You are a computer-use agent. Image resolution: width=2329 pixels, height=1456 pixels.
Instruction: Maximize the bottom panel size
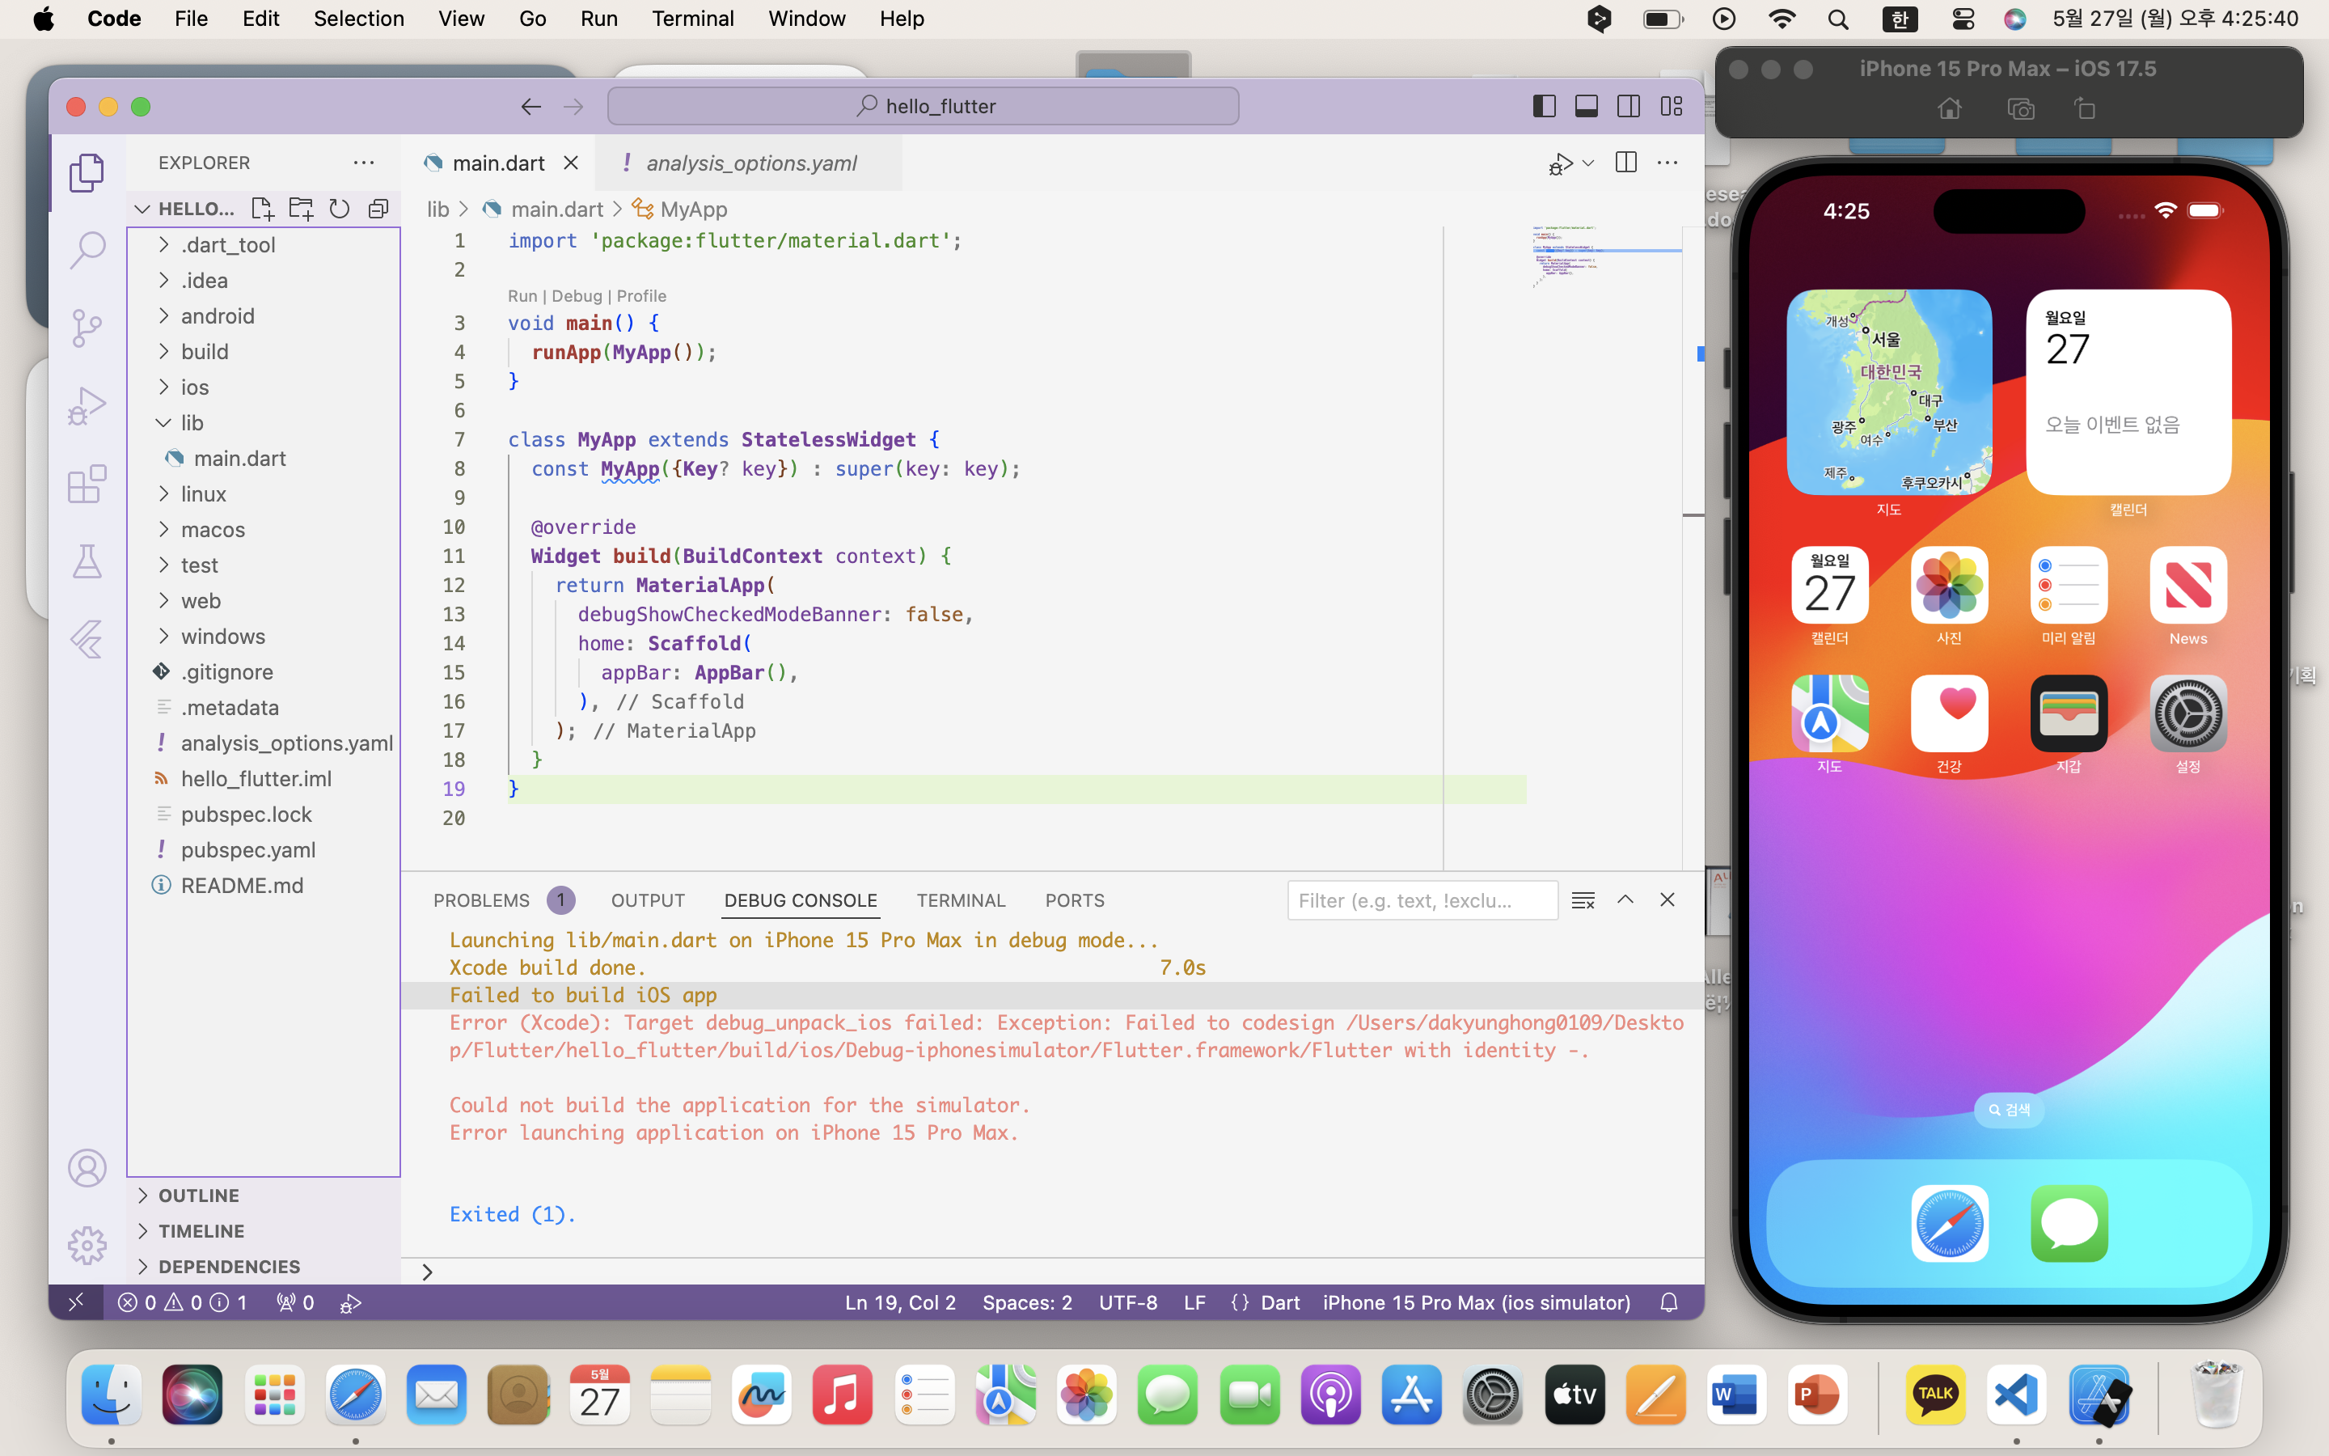1625,899
